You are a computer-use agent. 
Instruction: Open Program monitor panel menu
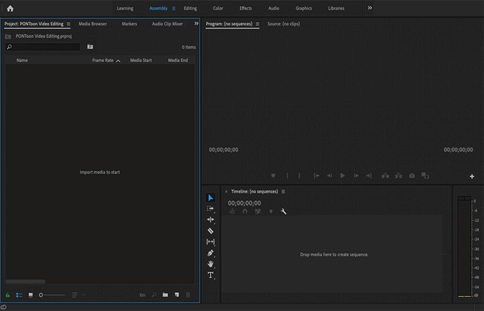tap(257, 24)
